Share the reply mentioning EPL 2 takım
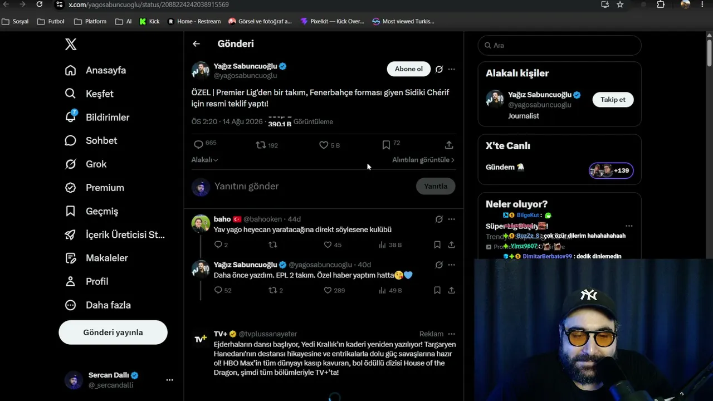The width and height of the screenshot is (713, 401). [x=451, y=290]
